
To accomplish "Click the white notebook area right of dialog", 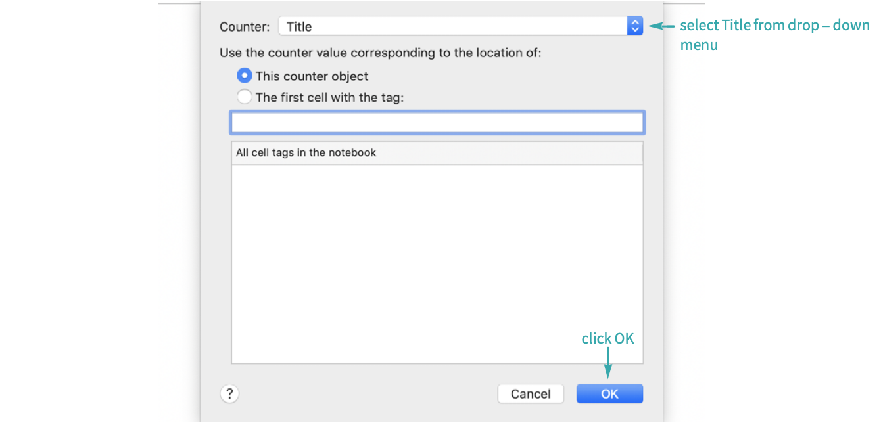I will click(x=684, y=210).
